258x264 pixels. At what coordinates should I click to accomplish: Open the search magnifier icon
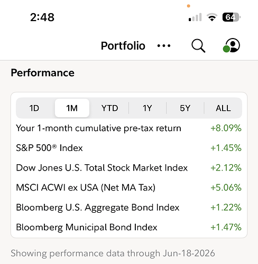click(x=198, y=45)
